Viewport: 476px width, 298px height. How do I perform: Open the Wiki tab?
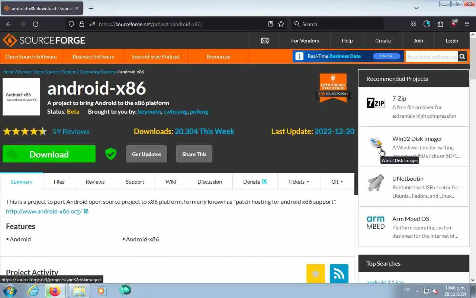[171, 182]
